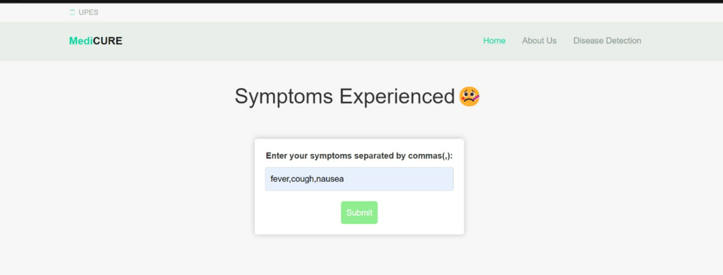Click the sick face emoji in heading
Viewport: 723px width, 275px height.
tap(469, 97)
